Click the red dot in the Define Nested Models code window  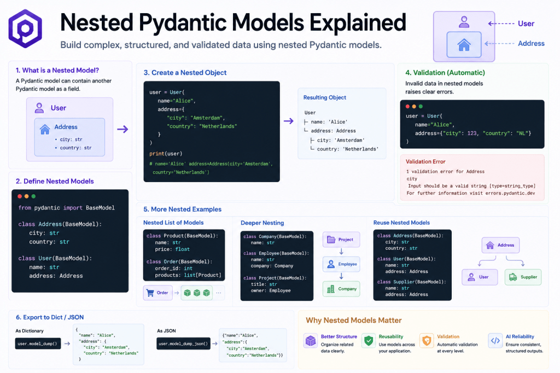click(20, 196)
